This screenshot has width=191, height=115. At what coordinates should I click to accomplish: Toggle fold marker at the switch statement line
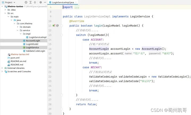[62, 35]
